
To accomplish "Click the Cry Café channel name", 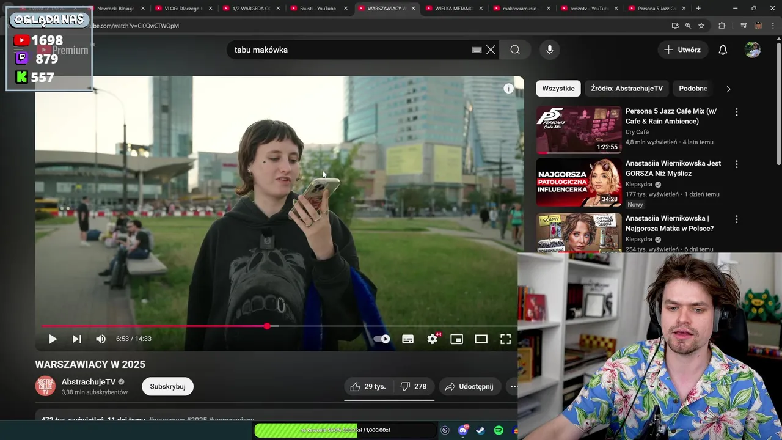I will point(637,132).
